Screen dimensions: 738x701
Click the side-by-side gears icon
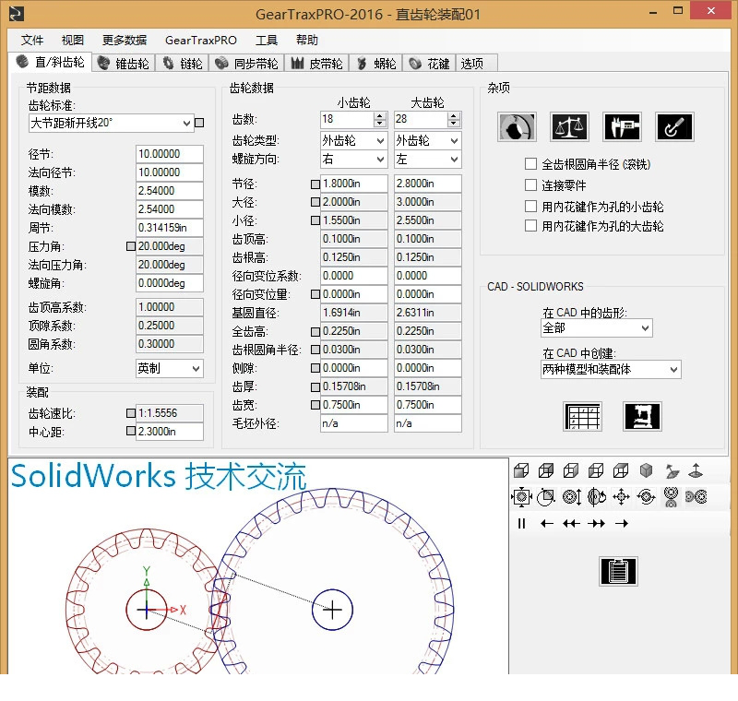click(x=696, y=497)
